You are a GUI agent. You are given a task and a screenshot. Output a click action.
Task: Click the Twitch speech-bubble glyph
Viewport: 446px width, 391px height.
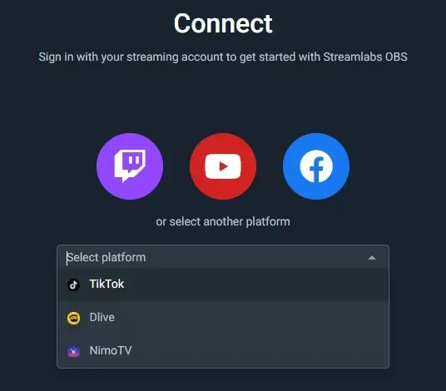[130, 166]
